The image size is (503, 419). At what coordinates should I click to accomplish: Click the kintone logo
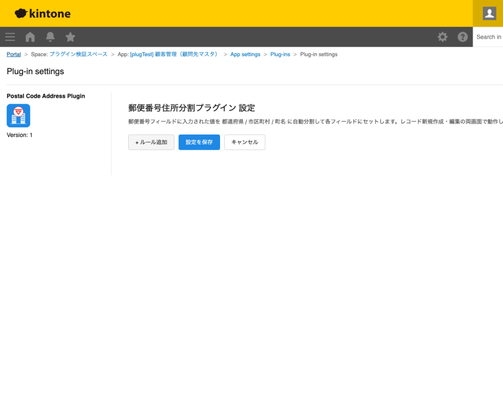coord(42,13)
